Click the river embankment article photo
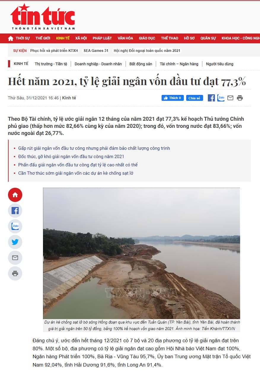260x371 pixels. [x=141, y=253]
